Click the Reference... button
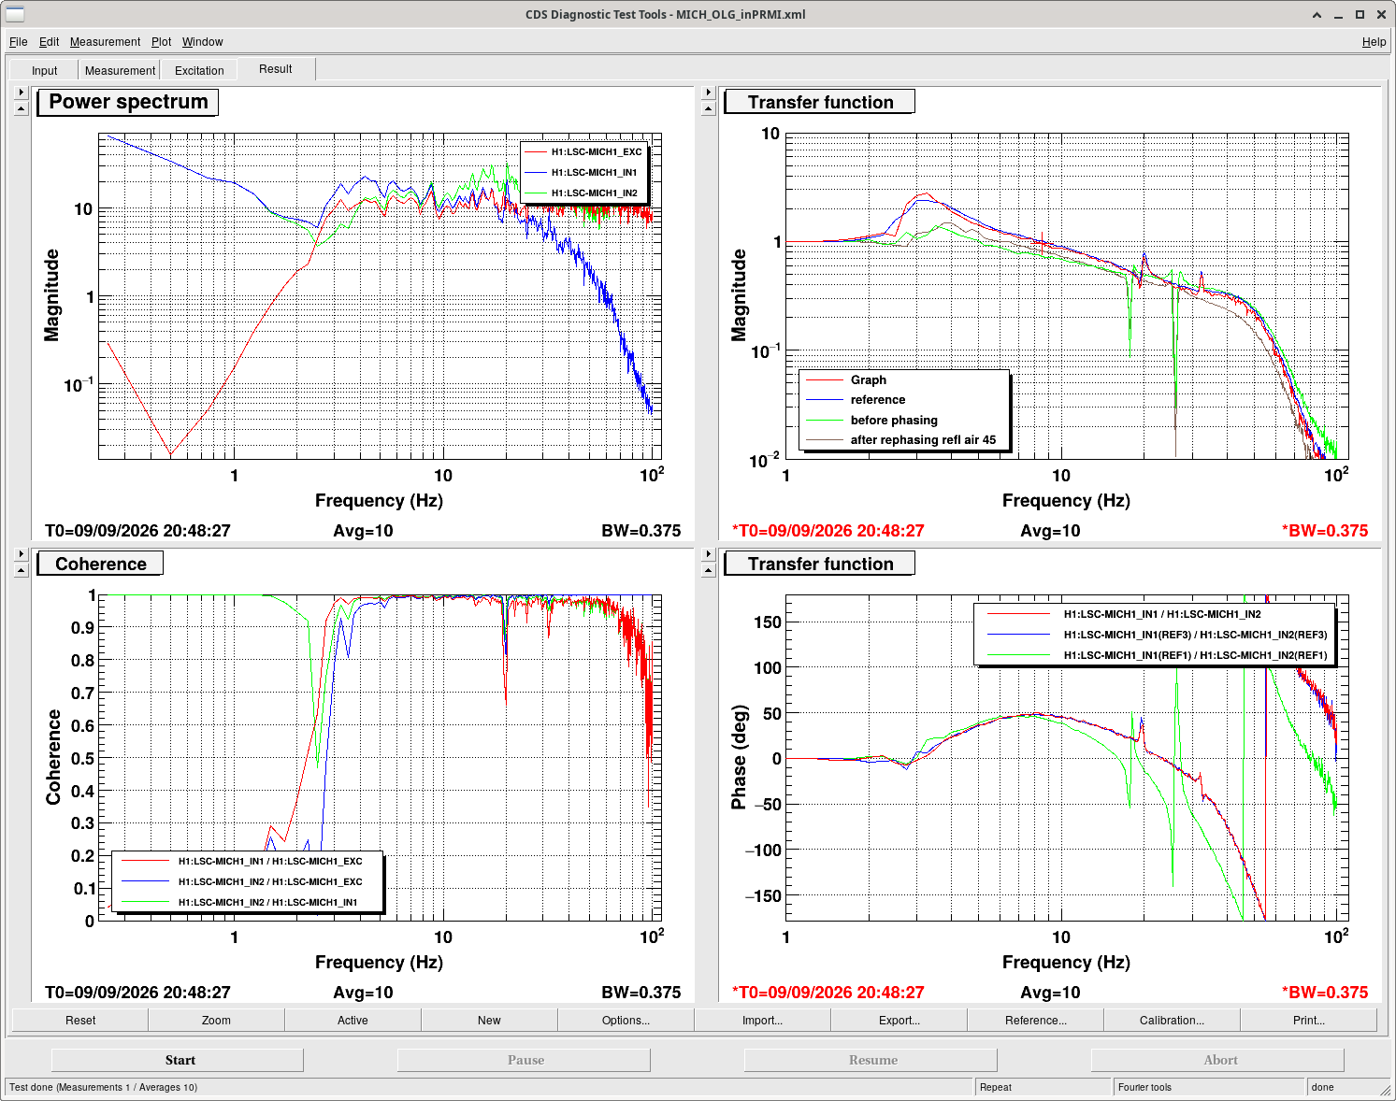 tap(1035, 1020)
